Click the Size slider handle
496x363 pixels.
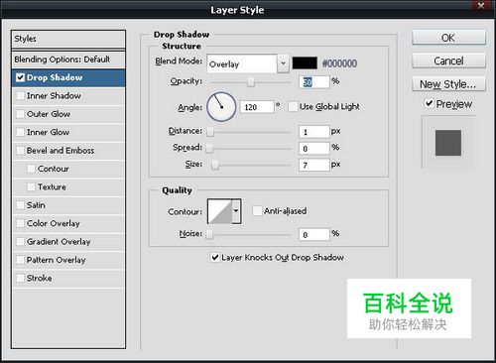pos(215,165)
